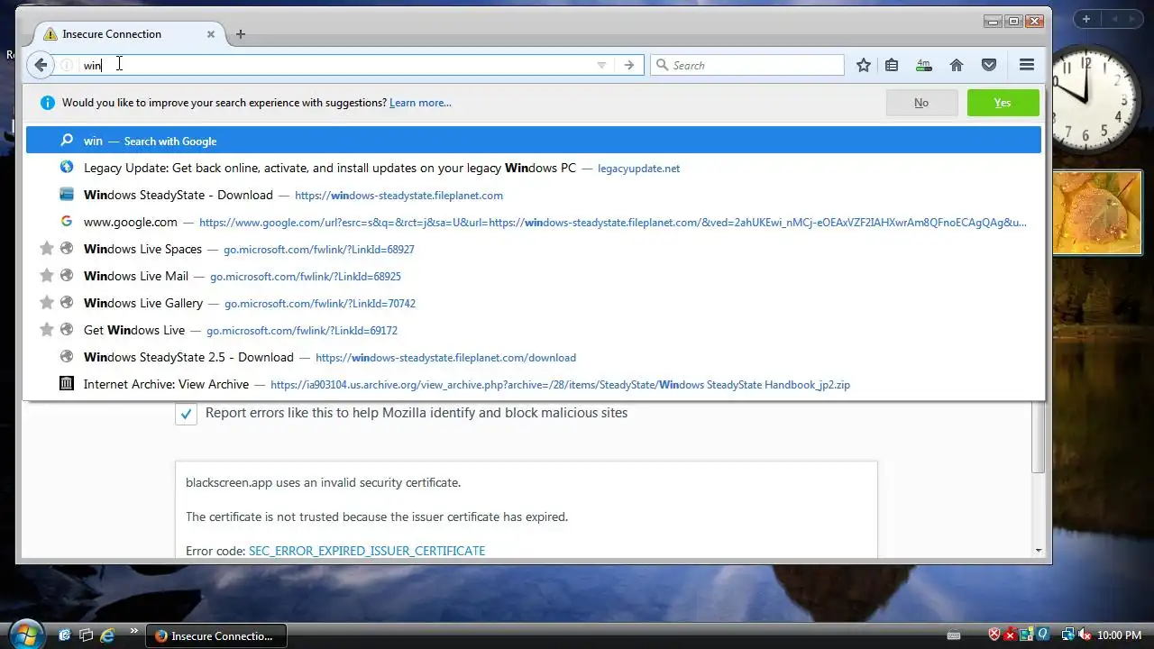Decline search suggestions with No
Viewport: 1154px width, 649px height.
(921, 103)
